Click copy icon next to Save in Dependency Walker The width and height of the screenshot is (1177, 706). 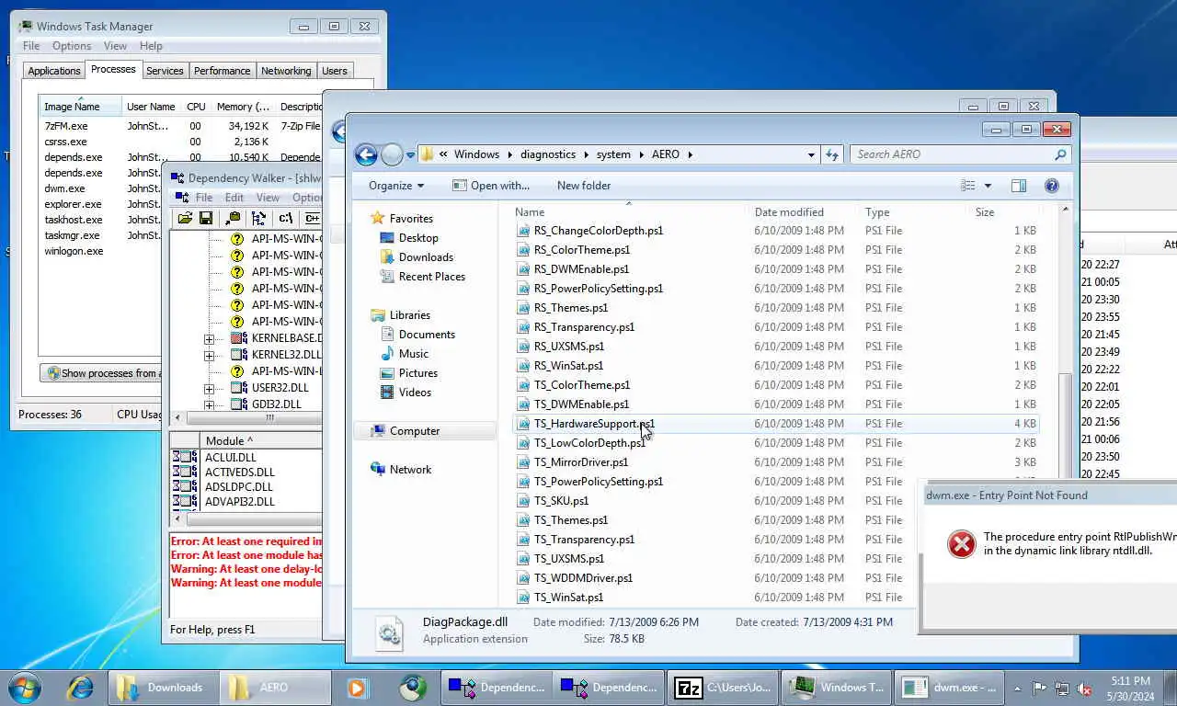coord(233,218)
